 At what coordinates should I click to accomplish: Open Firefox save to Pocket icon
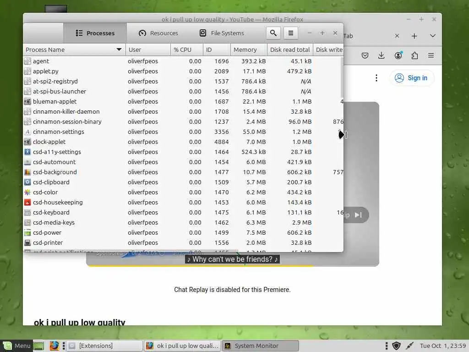tap(365, 55)
